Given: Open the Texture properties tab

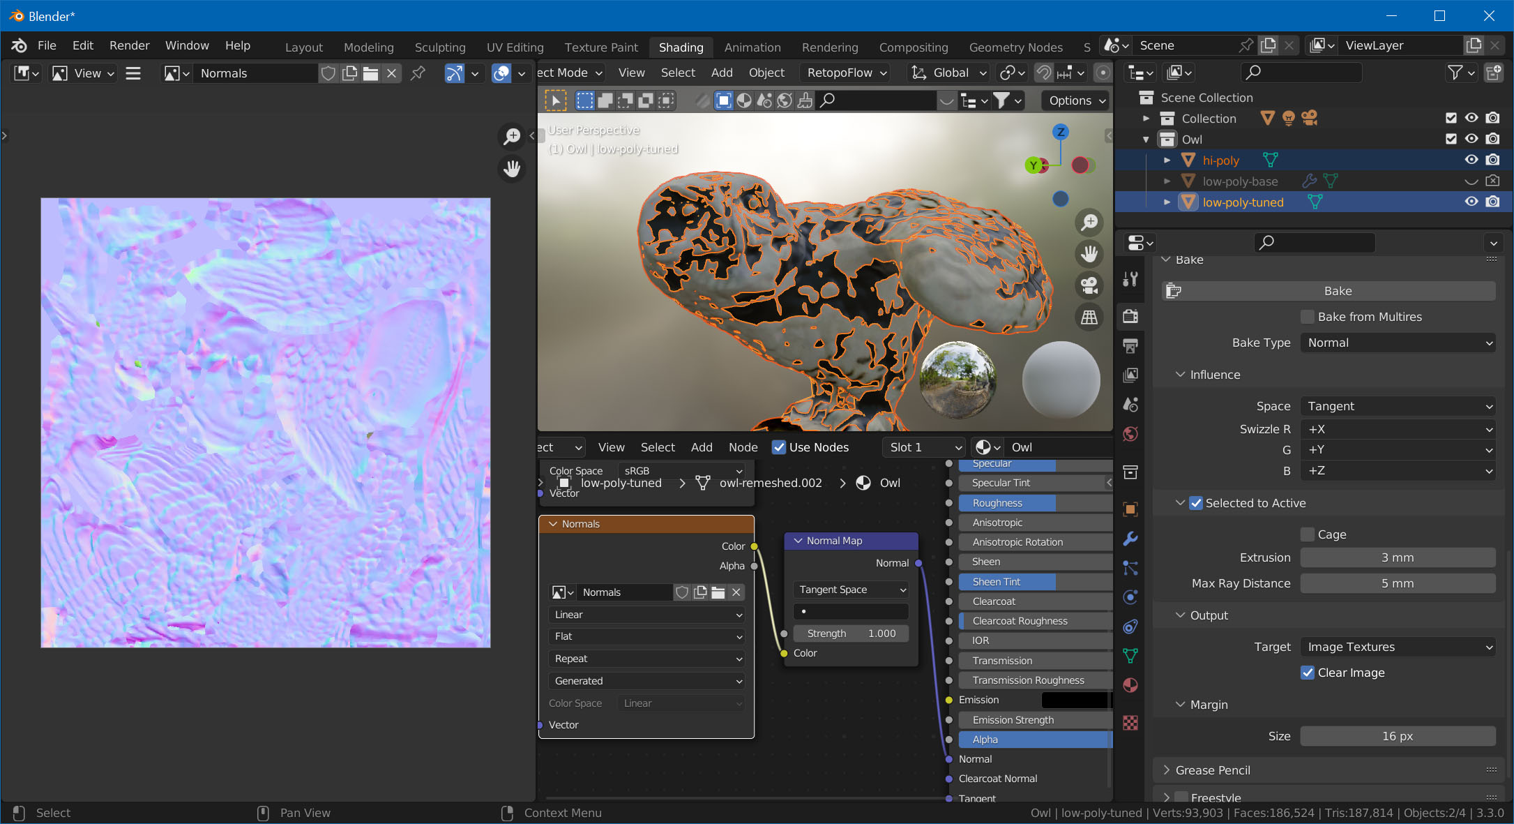Looking at the screenshot, I should coord(1130,723).
